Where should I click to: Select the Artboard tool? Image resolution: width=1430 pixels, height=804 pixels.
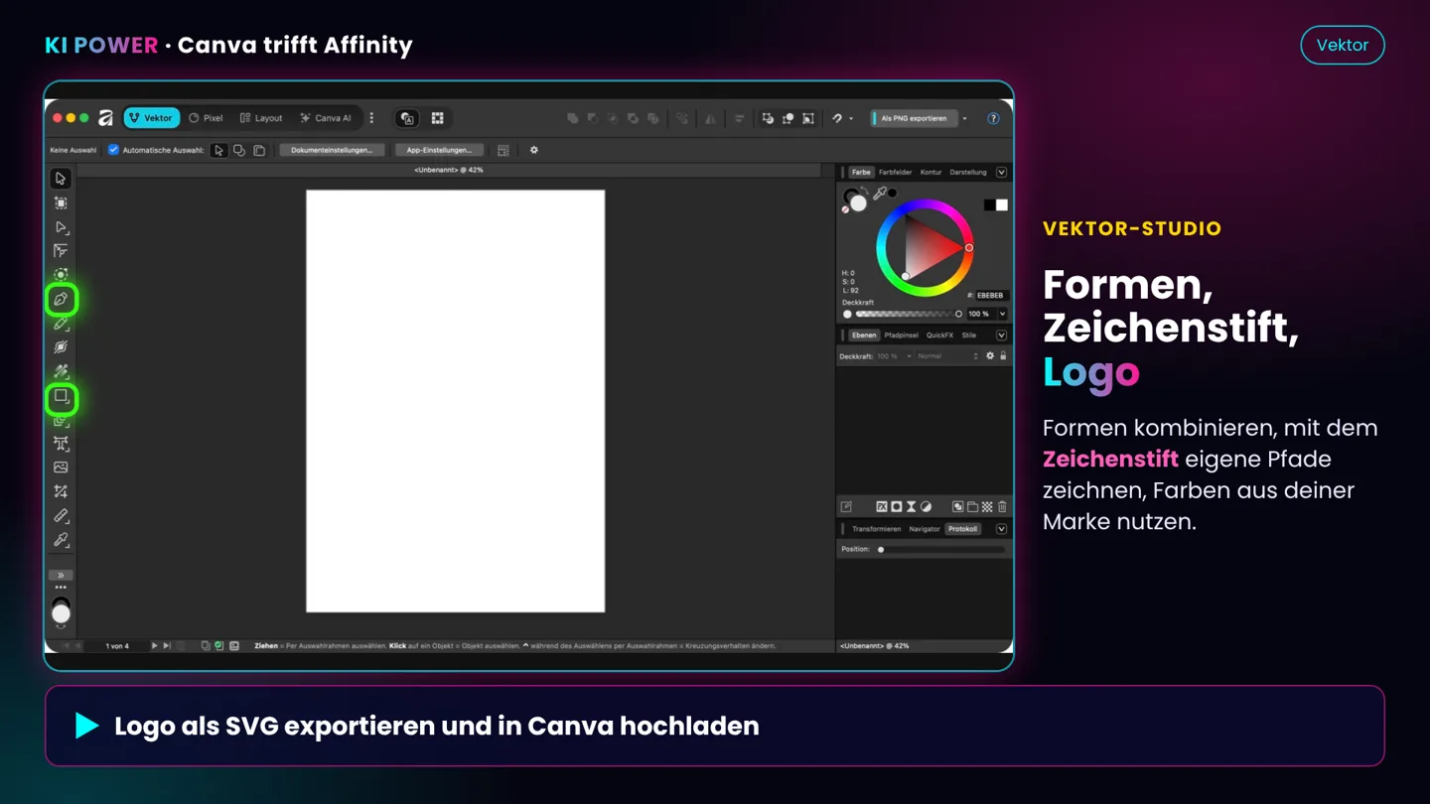tap(61, 202)
